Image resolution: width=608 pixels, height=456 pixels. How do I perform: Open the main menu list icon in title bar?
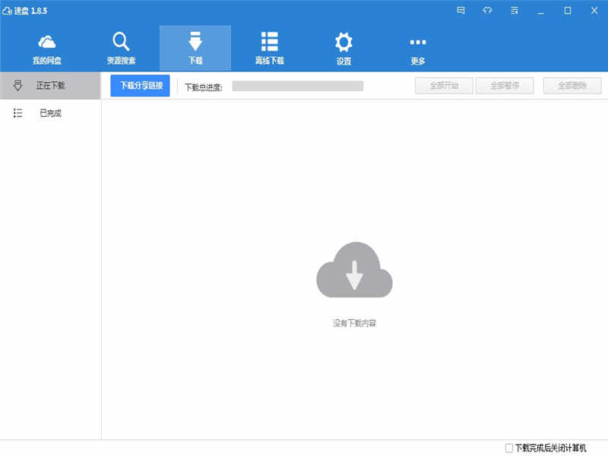[x=515, y=11]
